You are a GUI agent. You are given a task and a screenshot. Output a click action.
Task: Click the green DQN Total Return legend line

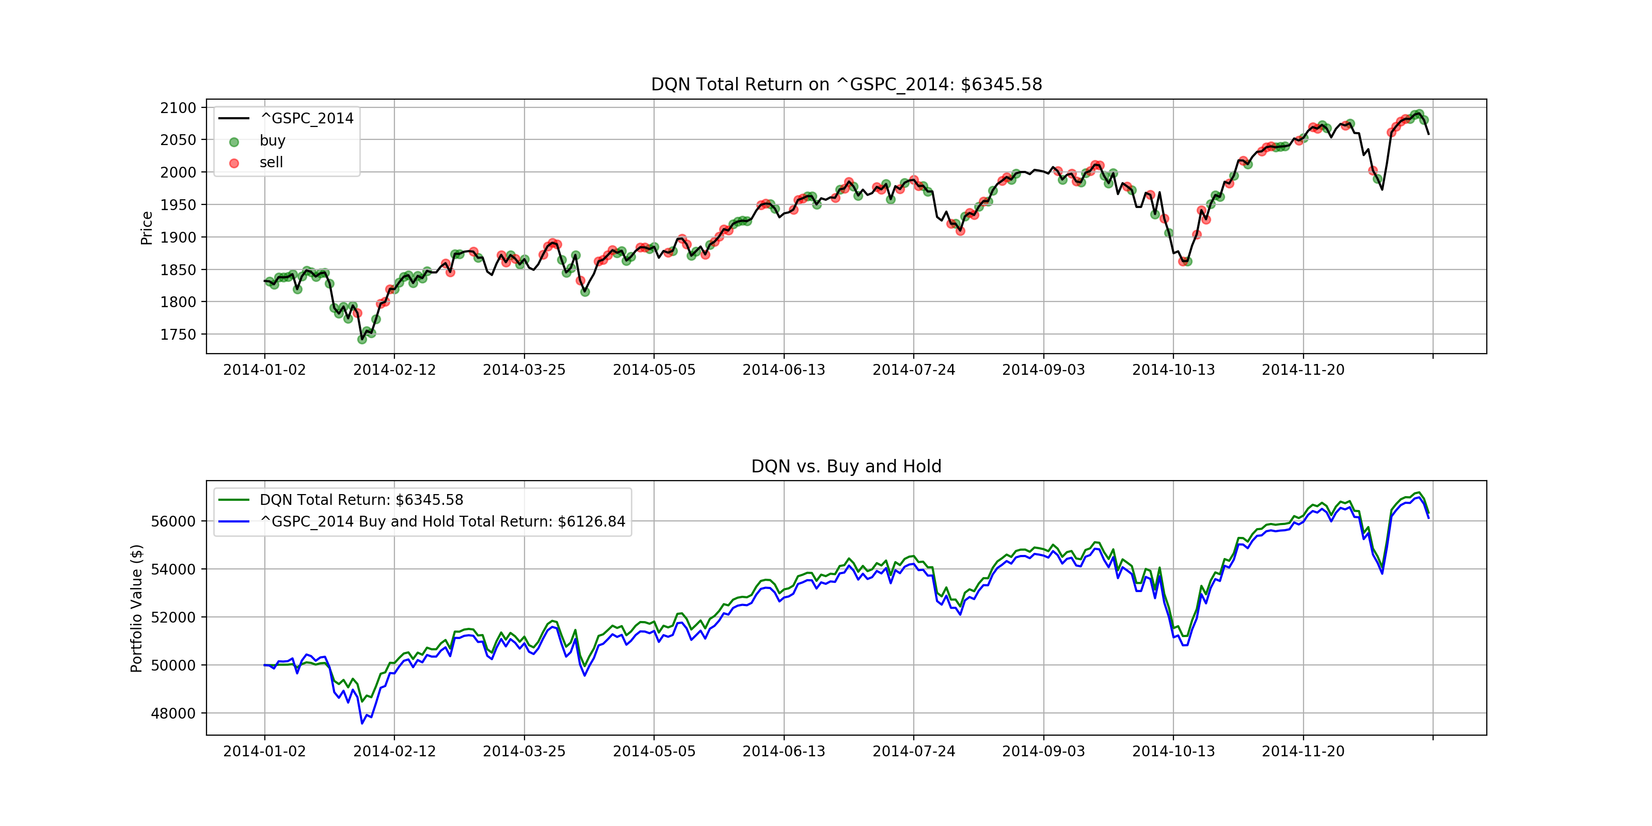point(234,500)
